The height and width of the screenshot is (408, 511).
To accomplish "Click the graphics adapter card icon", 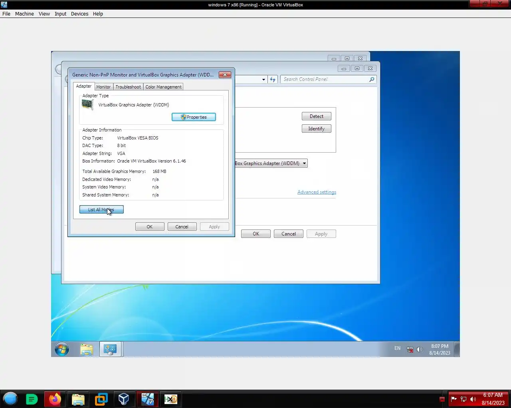I will coord(87,104).
